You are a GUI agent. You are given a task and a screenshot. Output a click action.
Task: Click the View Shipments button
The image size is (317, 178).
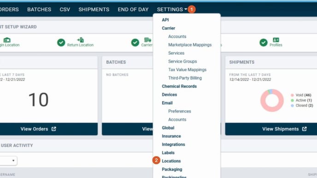pyautogui.click(x=271, y=129)
